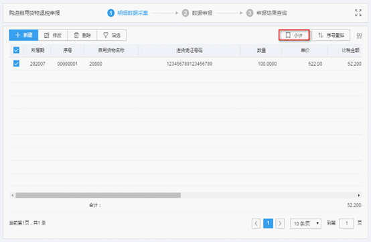Select step 3 申报结果查询
The image size is (371, 242).
(x=267, y=13)
